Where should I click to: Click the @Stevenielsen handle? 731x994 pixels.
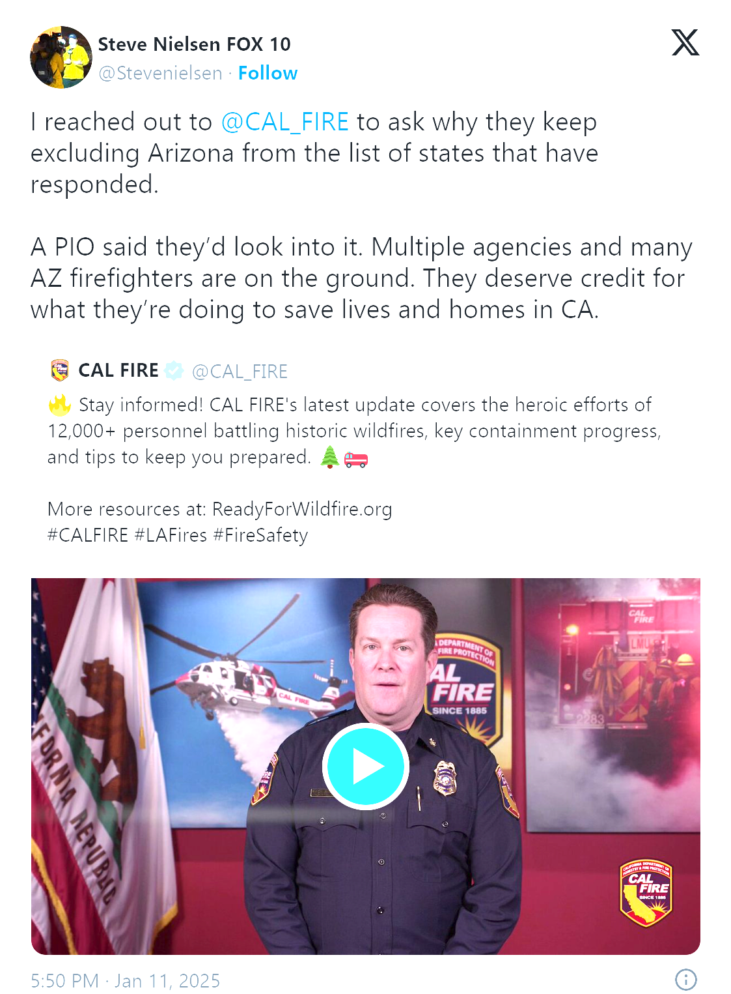point(160,73)
